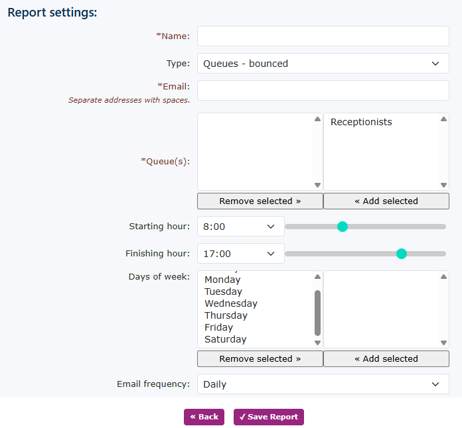Select Receptionists in the available queues list
The width and height of the screenshot is (462, 428).
361,122
